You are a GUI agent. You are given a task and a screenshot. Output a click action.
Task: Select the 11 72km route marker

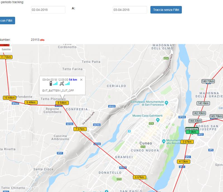click(x=6, y=57)
